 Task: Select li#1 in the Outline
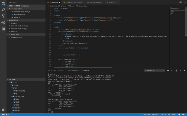pos(17,99)
